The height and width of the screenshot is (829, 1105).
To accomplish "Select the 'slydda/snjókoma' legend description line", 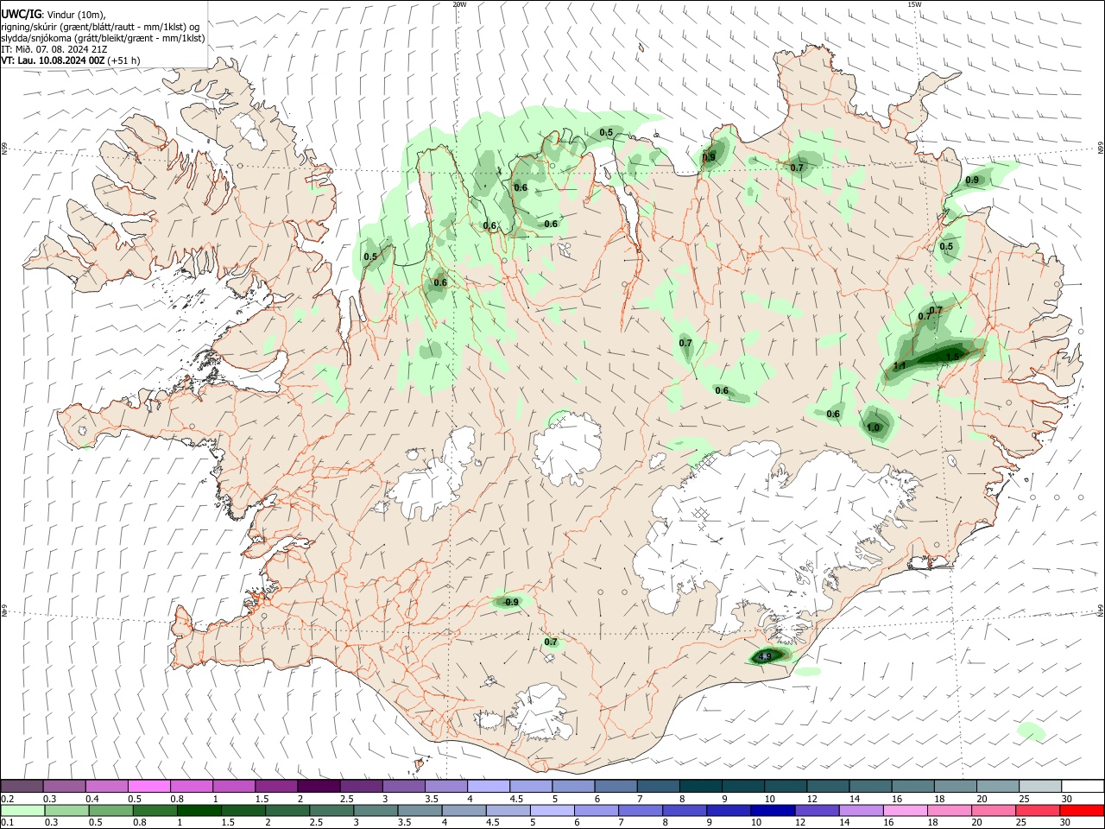I will 103,38.
